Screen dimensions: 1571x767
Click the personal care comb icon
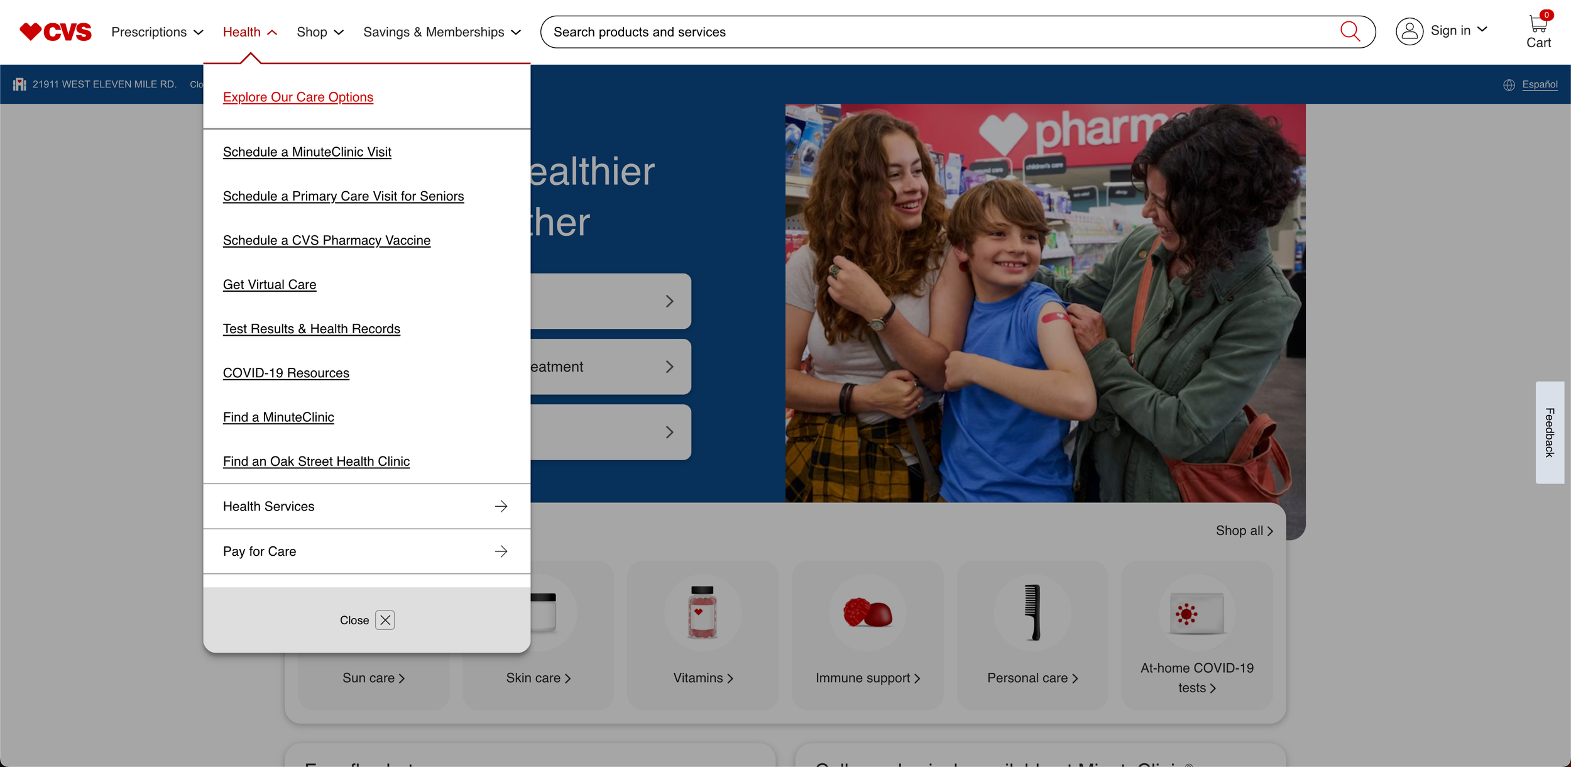pyautogui.click(x=1032, y=612)
